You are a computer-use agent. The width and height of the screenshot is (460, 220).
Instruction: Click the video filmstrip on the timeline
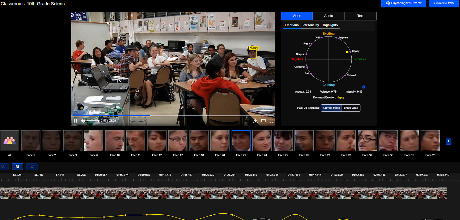click(223, 193)
